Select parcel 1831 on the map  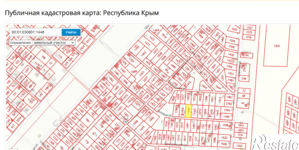pyautogui.click(x=241, y=125)
